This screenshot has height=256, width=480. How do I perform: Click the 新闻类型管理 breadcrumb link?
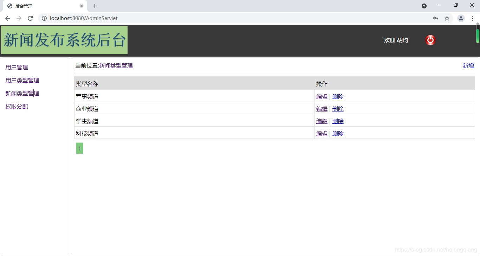click(116, 65)
